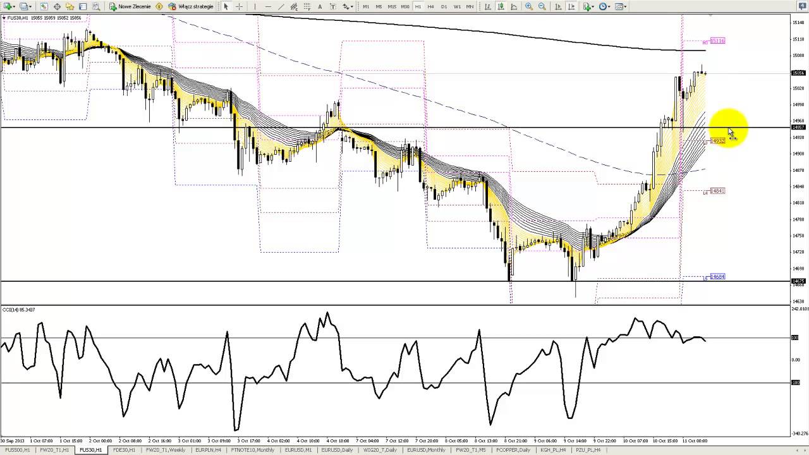
Task: Open the EURUSD,Monthly chart tab
Action: pos(426,450)
